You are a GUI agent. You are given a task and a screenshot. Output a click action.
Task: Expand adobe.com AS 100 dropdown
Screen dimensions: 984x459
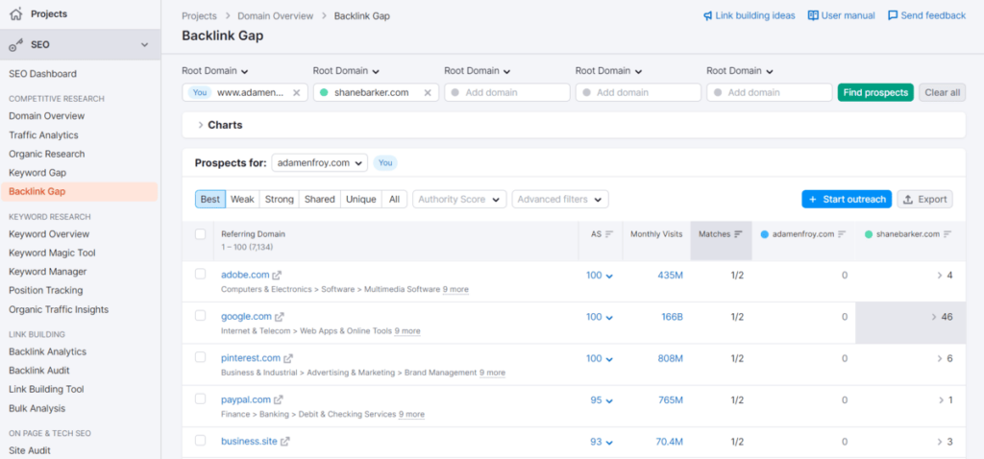tap(600, 275)
